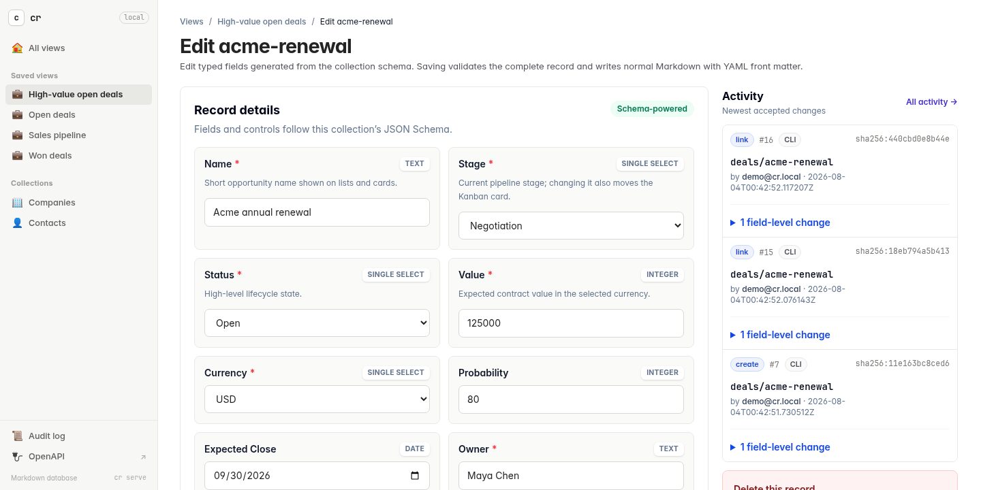
Task: Click the Schema-powered badge
Action: tap(652, 109)
